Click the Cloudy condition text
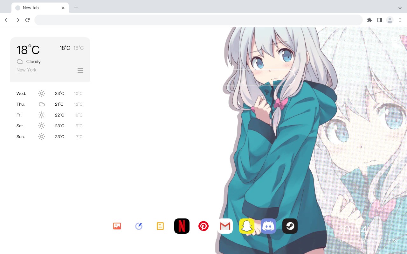 point(33,62)
